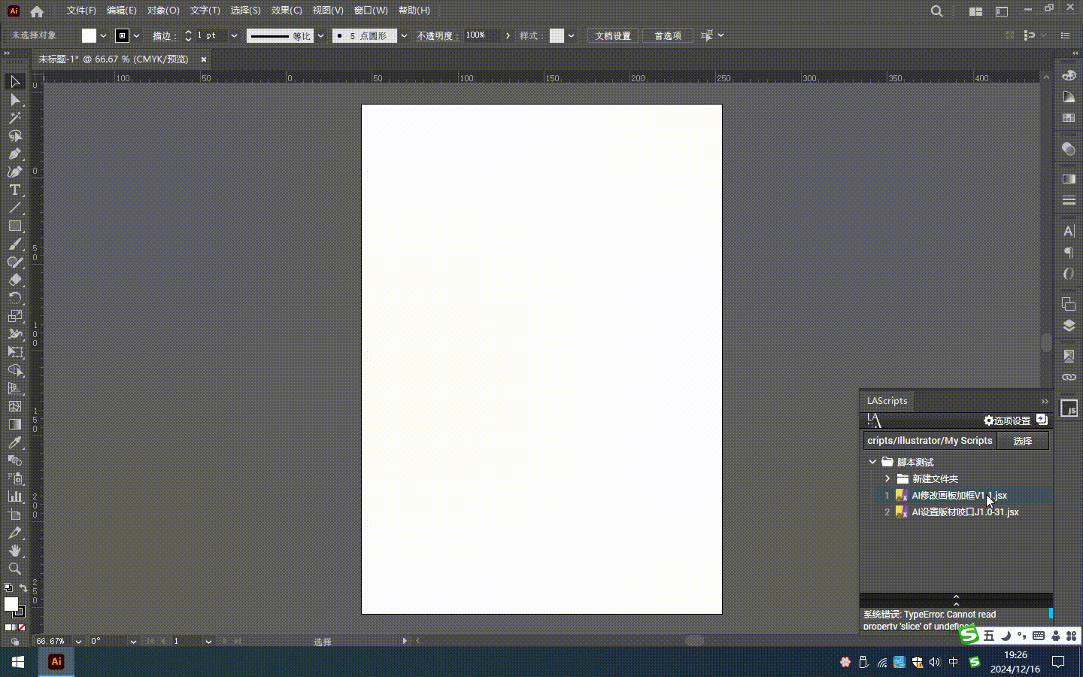Open the brush definition dropdown
The image size is (1083, 677).
pos(404,35)
